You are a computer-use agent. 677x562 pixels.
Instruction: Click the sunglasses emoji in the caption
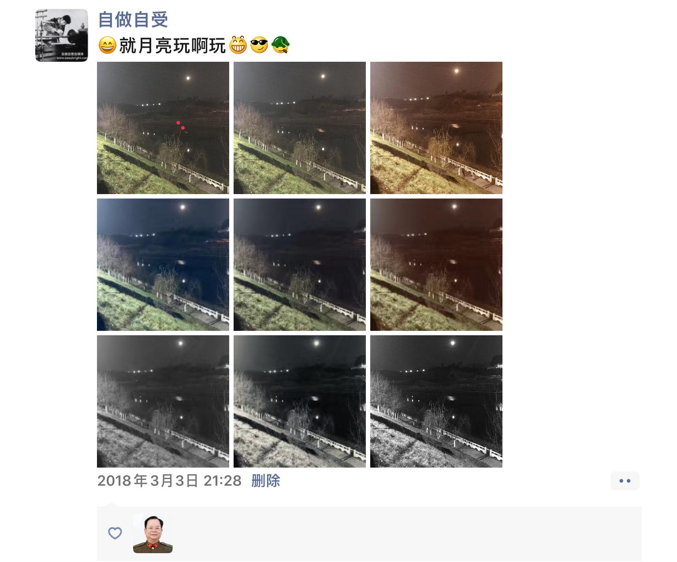[259, 45]
